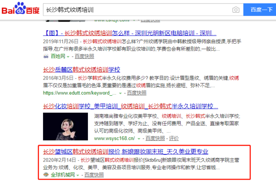Viewport: 276px width, 181px height.
Task: Click the 全球机械网 source link
Action: [63, 175]
